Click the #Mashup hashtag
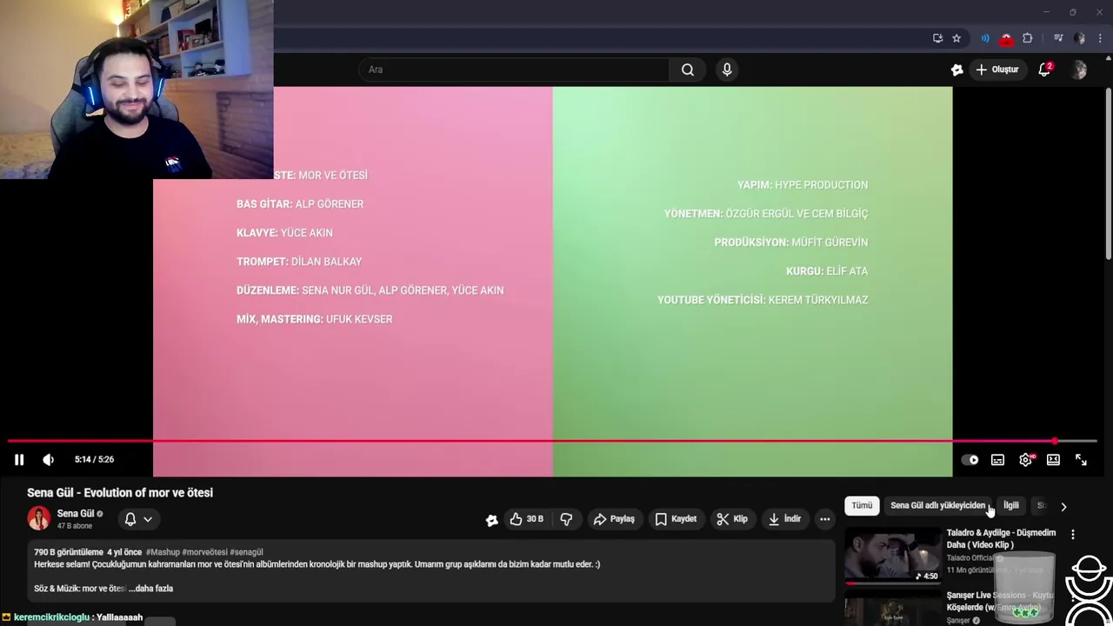The width and height of the screenshot is (1113, 626). [x=163, y=552]
